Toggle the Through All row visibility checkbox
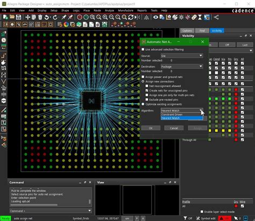The width and height of the screenshot is (255, 221). coord(243,140)
